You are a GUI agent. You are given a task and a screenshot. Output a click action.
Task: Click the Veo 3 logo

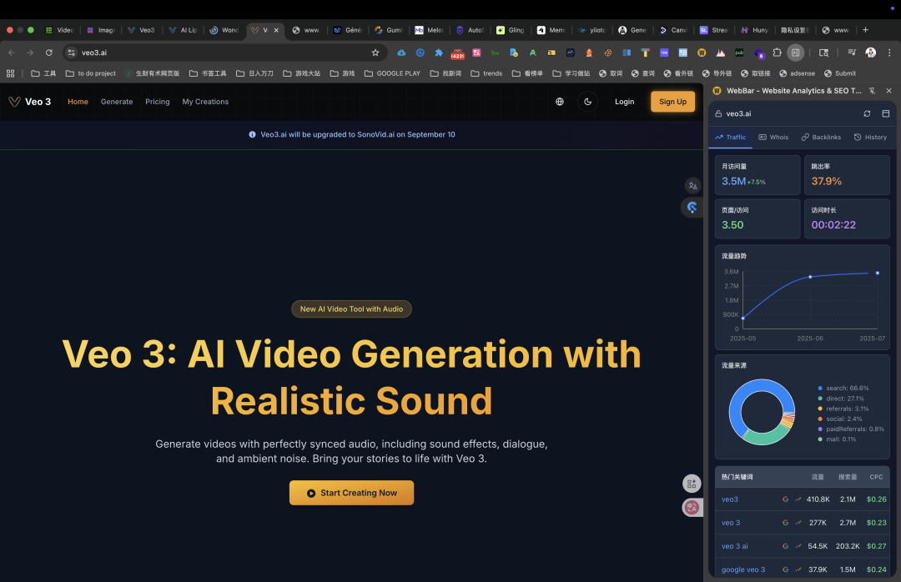30,102
